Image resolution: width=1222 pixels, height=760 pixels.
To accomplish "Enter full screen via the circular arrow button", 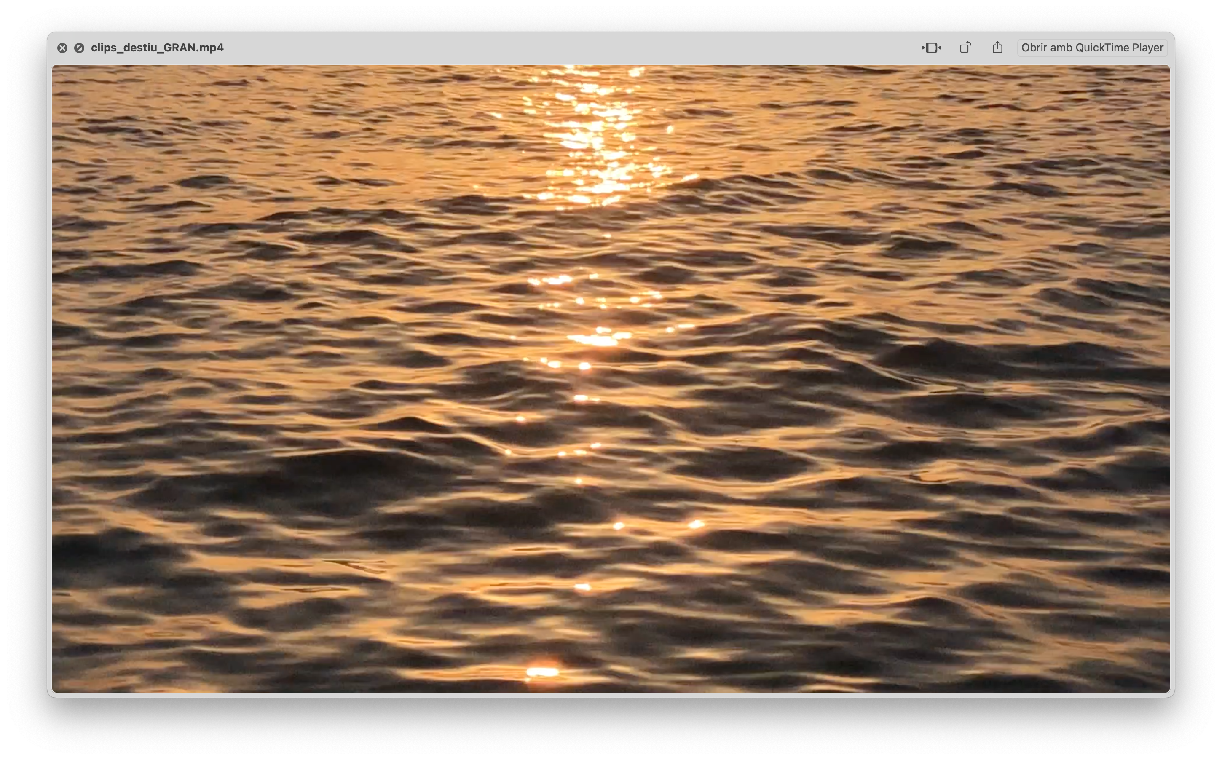I will pos(79,48).
